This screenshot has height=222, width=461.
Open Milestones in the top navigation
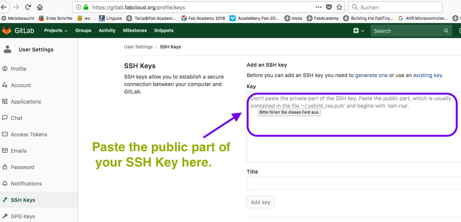coord(135,31)
